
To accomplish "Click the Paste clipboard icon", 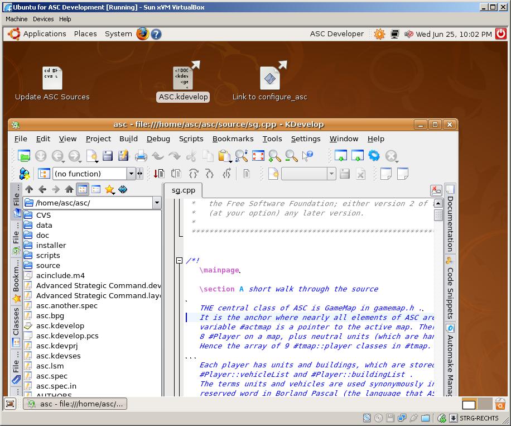I will coord(225,156).
